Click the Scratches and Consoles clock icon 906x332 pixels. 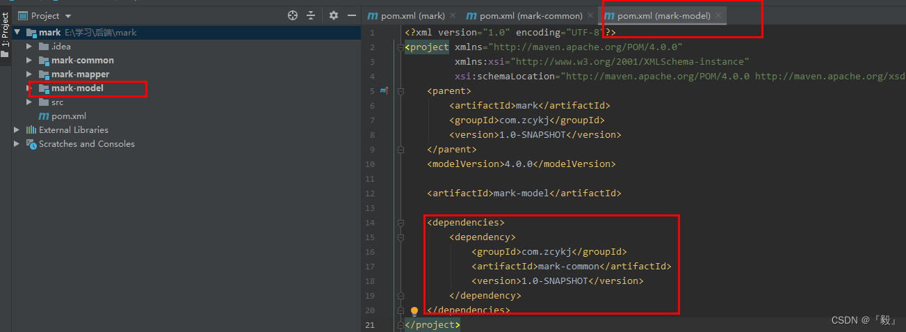31,144
